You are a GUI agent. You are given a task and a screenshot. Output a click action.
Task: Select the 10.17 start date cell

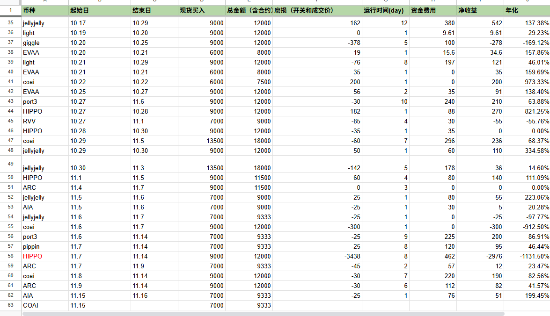tap(100, 23)
